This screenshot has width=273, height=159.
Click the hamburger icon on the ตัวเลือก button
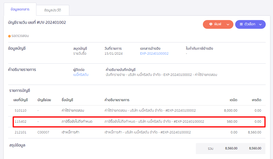(x=241, y=24)
